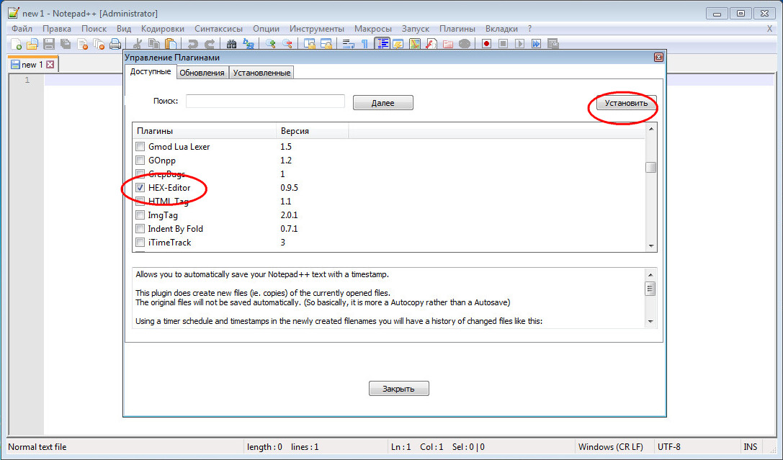Click the Paste clipboard icon

click(171, 44)
